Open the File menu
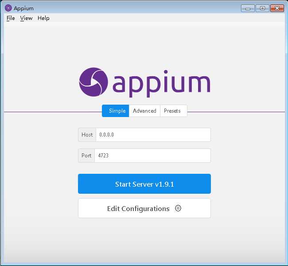This screenshot has width=288, height=266. click(x=11, y=18)
